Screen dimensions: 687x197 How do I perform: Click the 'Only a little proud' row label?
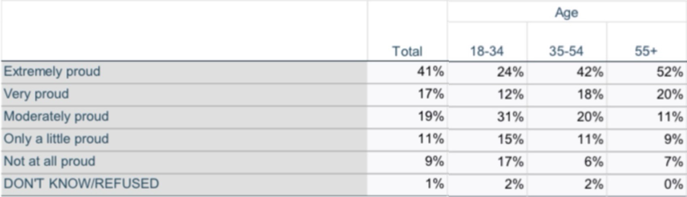point(56,139)
